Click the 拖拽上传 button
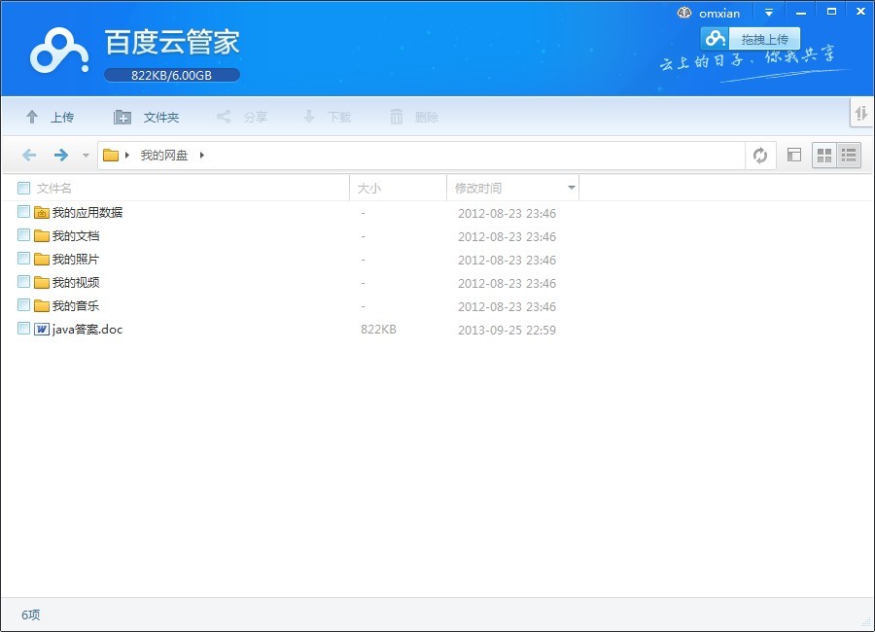 (751, 39)
